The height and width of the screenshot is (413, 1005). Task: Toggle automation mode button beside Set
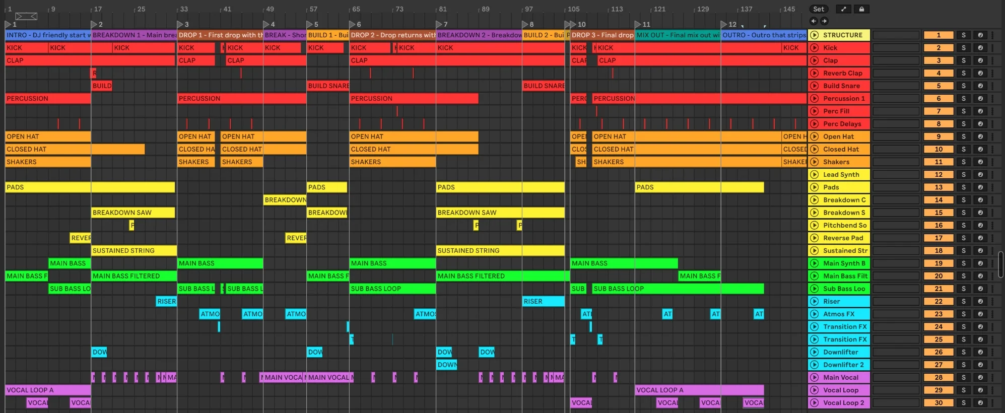pyautogui.click(x=843, y=9)
